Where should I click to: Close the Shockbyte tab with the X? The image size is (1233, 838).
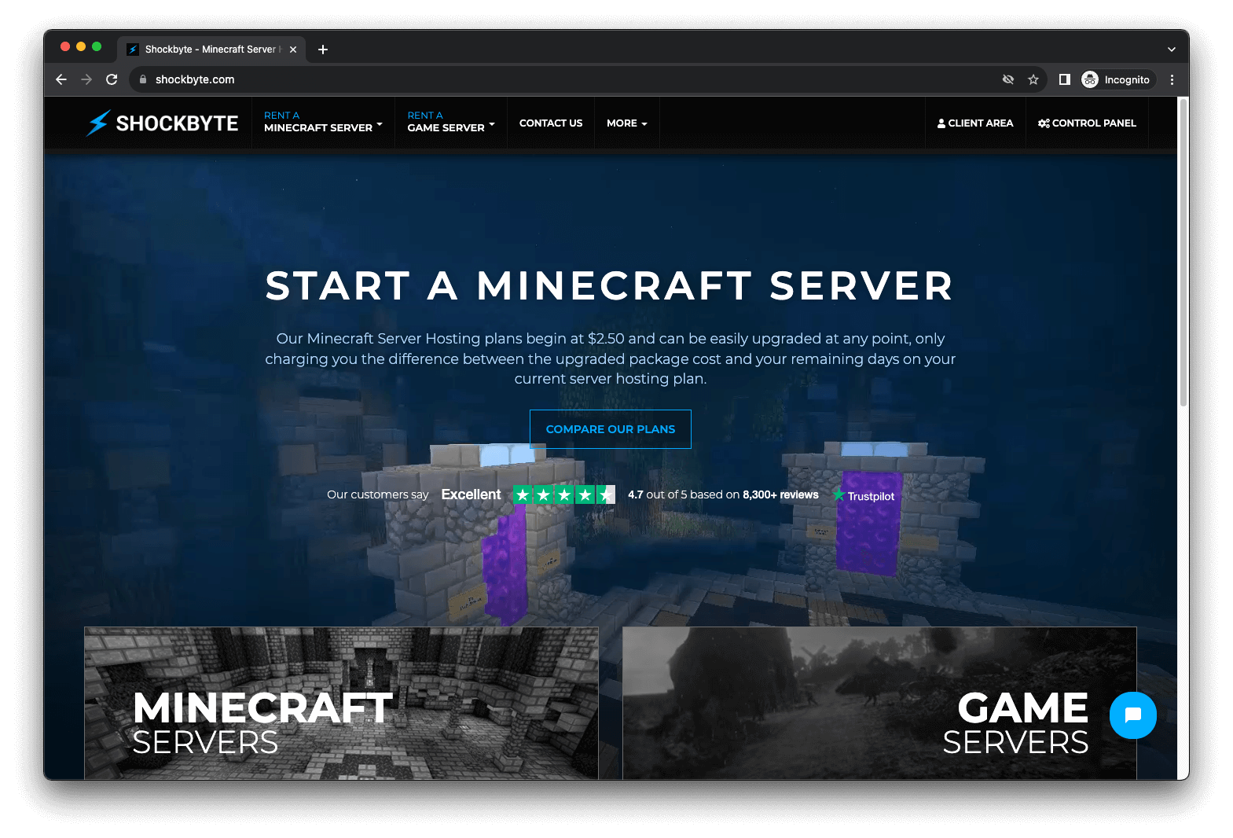pyautogui.click(x=293, y=50)
